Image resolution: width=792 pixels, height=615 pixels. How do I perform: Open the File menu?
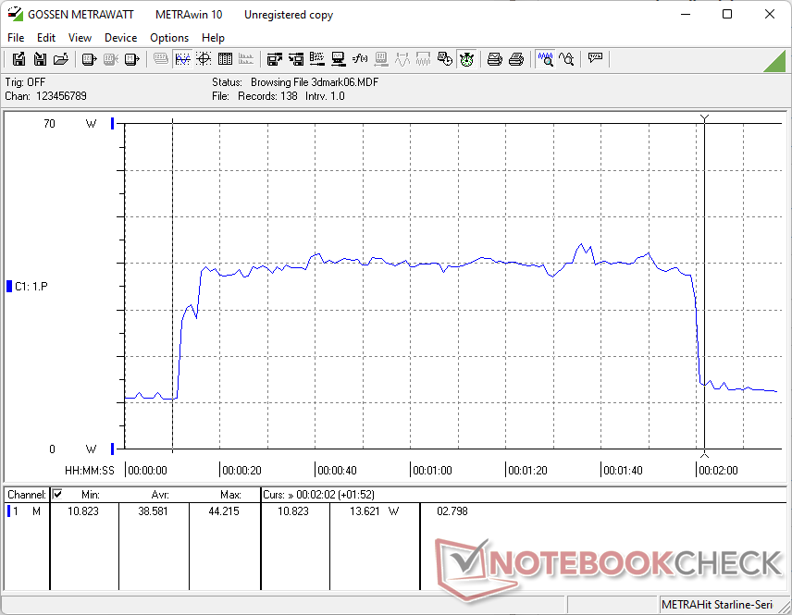[16, 38]
